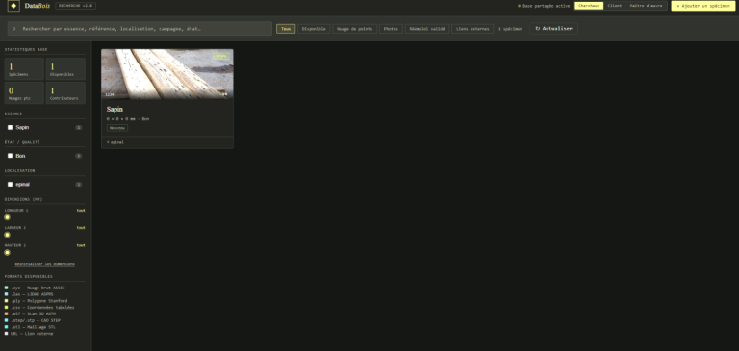Click the RECHERCHE v2.0 badge

point(75,6)
